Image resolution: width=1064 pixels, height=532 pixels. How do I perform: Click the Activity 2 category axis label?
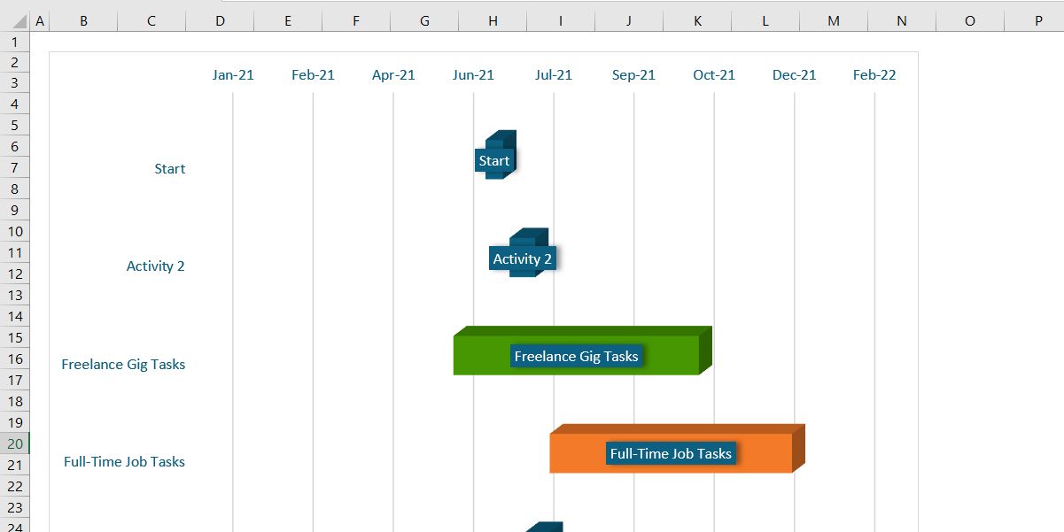(155, 266)
